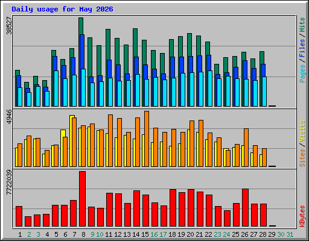
Task: Click the red KBytes bar for day 18
Action: point(173,208)
